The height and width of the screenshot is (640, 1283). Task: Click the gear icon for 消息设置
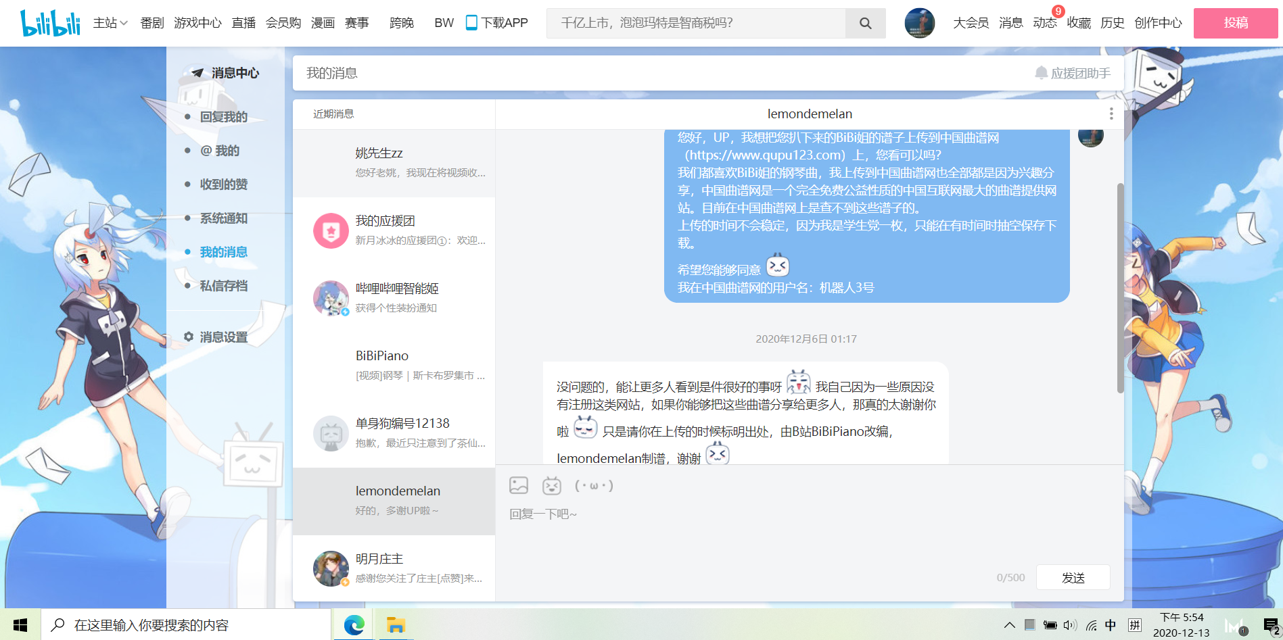point(189,337)
